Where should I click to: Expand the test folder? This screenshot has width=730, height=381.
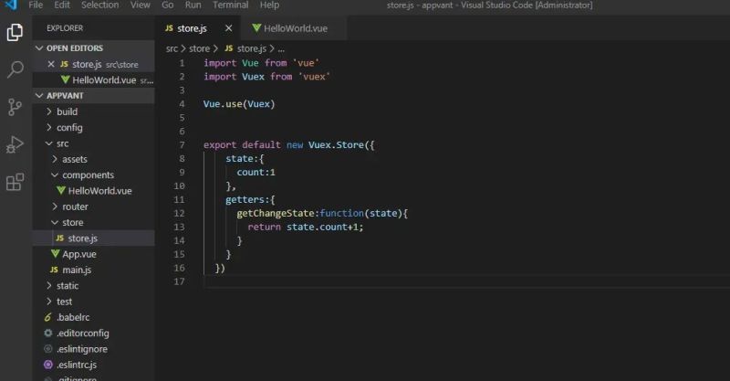(x=93, y=302)
